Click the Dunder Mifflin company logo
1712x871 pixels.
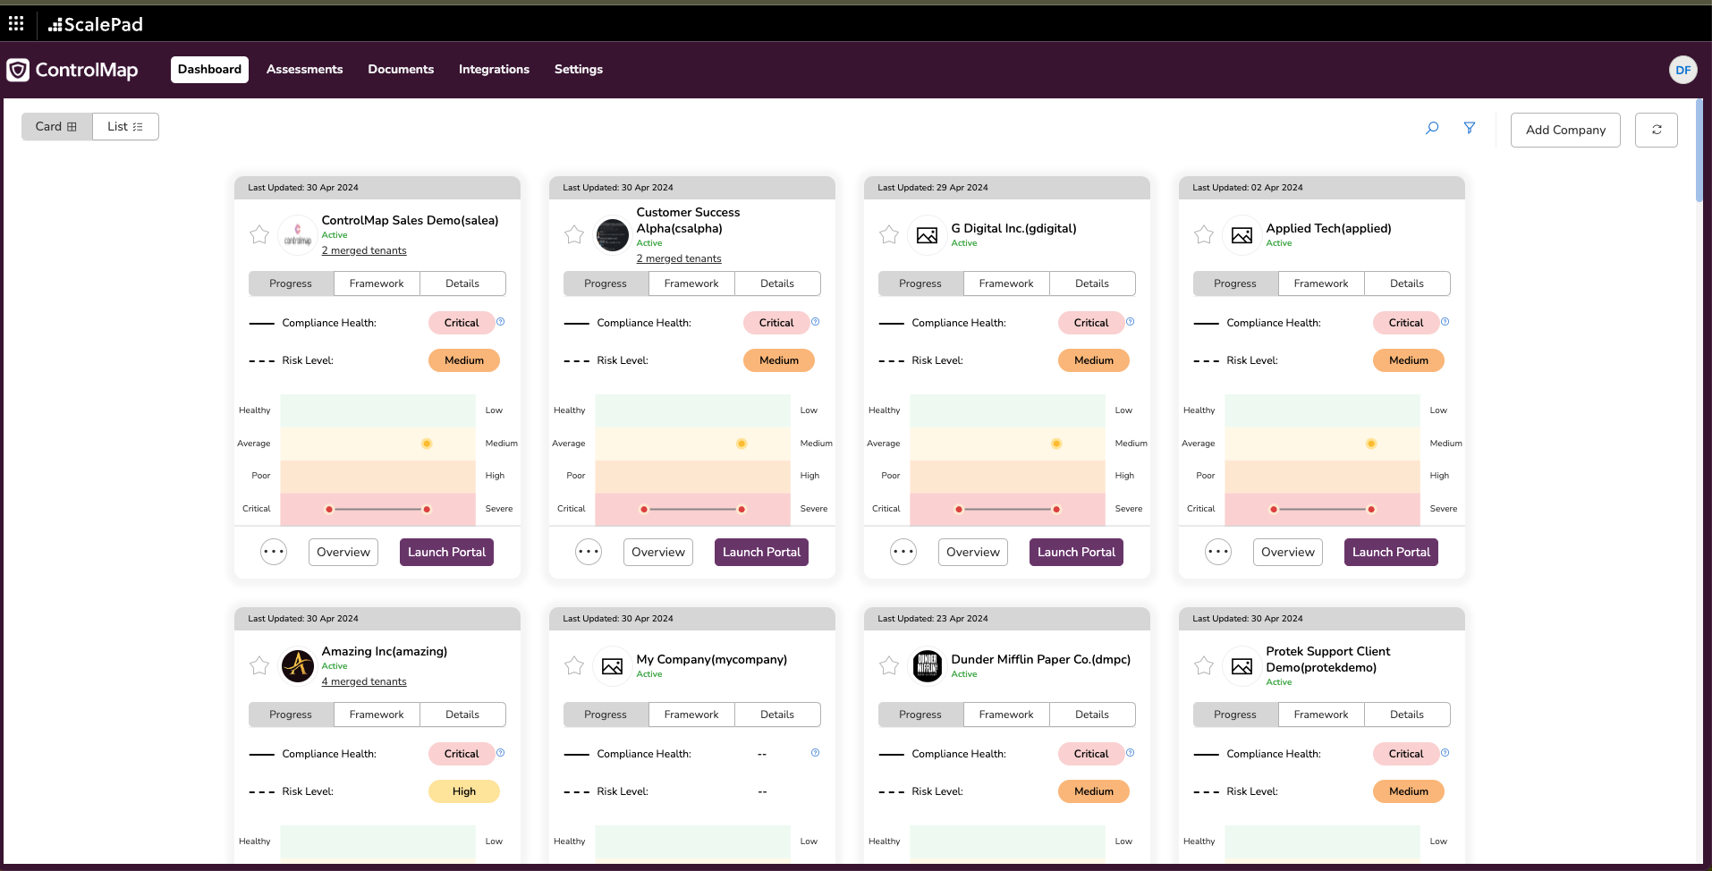pyautogui.click(x=928, y=666)
